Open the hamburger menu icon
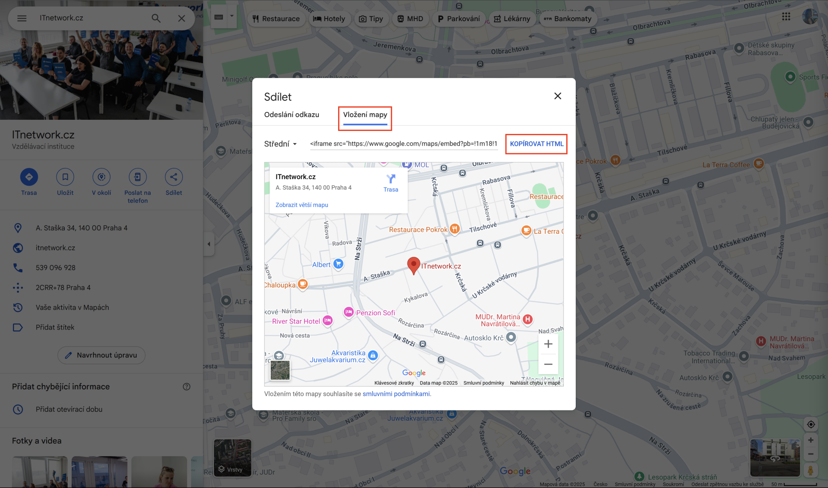828x488 pixels. click(x=21, y=18)
